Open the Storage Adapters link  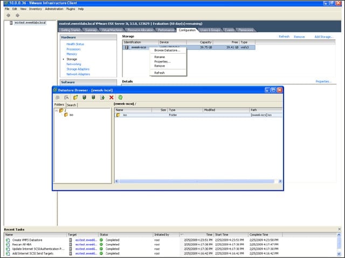coord(78,69)
